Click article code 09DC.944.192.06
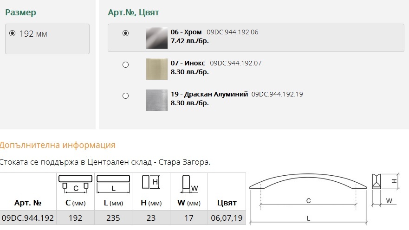 (x=233, y=32)
